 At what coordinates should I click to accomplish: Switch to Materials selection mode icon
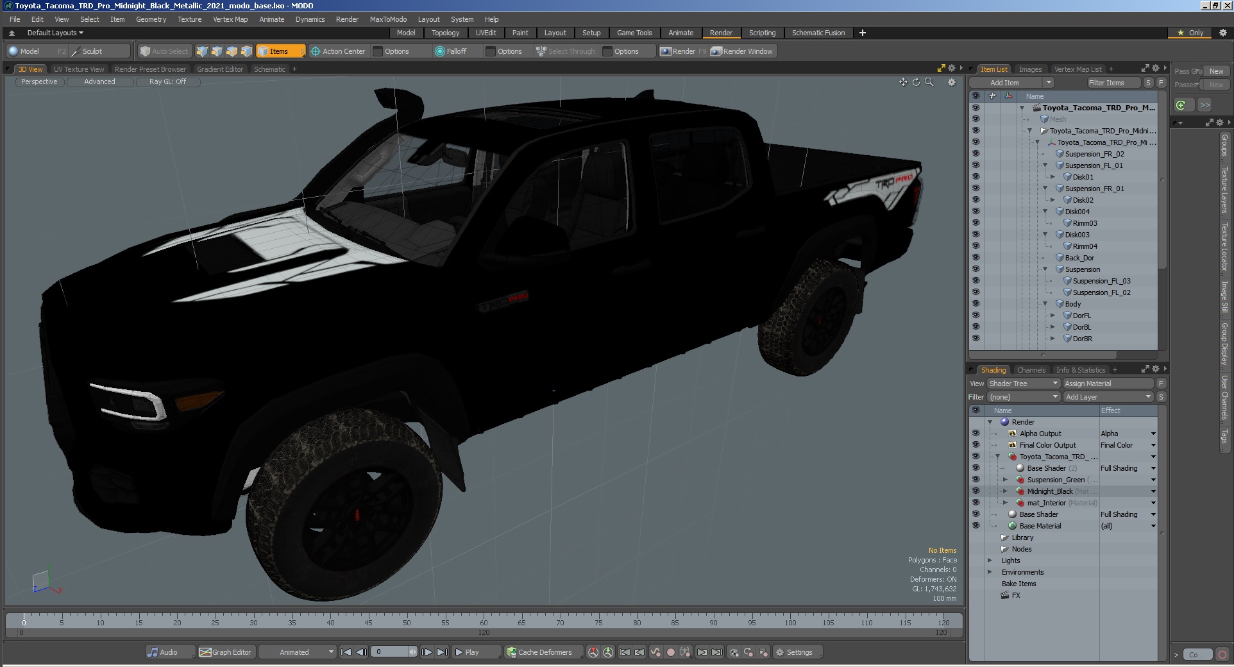pyautogui.click(x=246, y=51)
